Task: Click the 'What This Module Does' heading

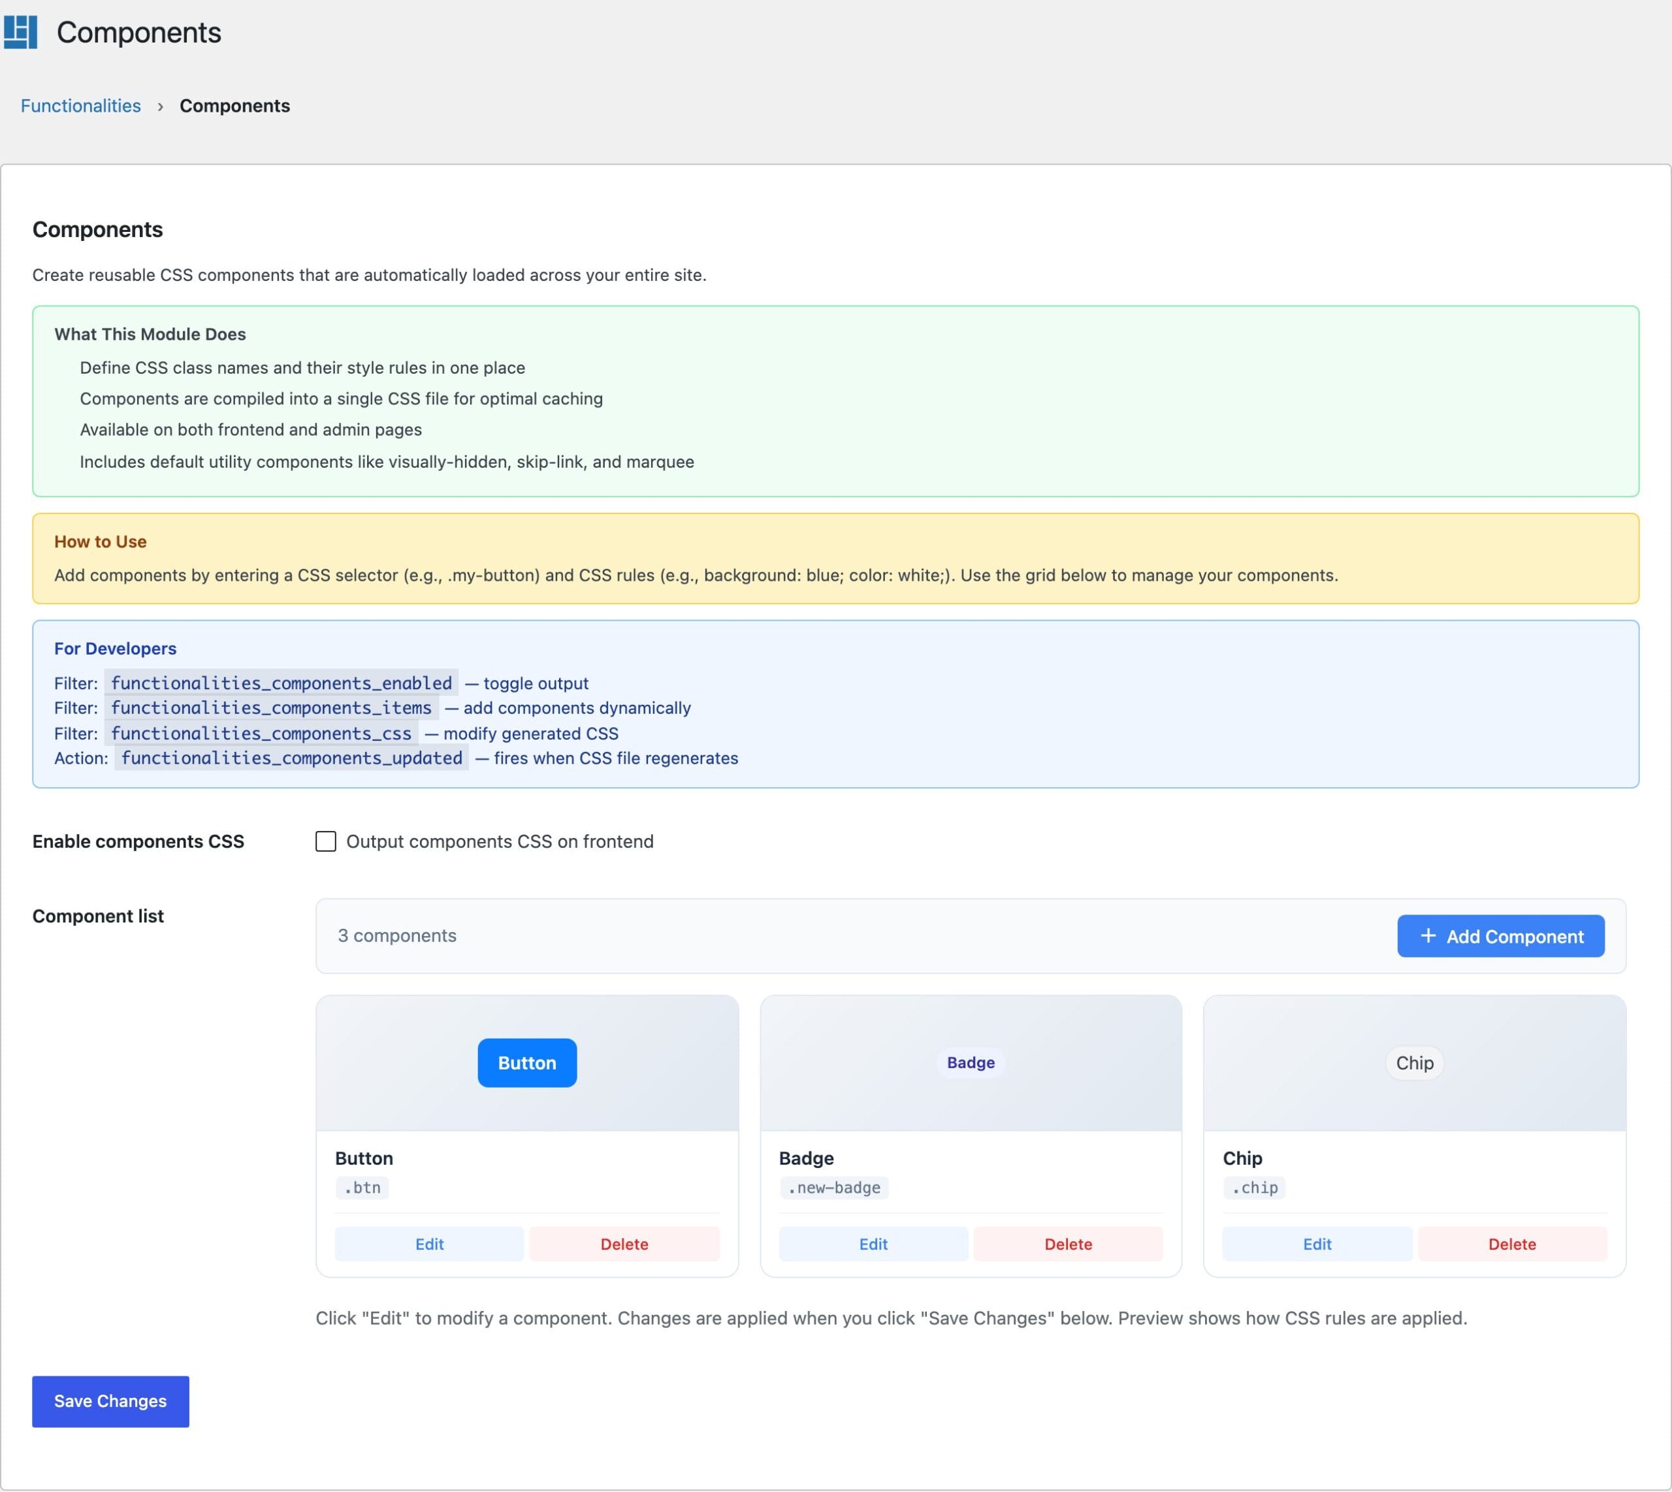Action: point(150,334)
